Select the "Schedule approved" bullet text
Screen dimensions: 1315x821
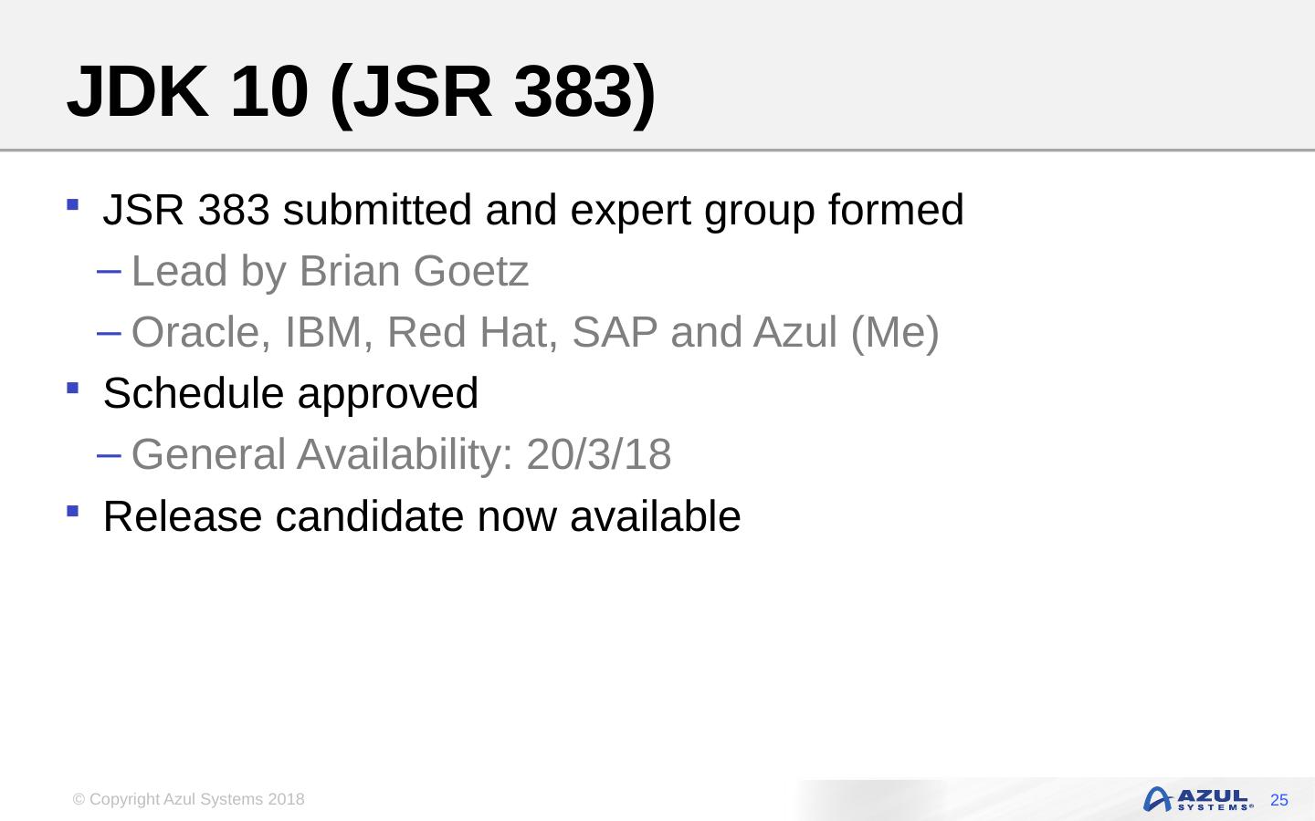click(290, 393)
